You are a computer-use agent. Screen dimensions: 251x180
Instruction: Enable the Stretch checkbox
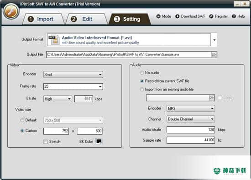[46, 141]
